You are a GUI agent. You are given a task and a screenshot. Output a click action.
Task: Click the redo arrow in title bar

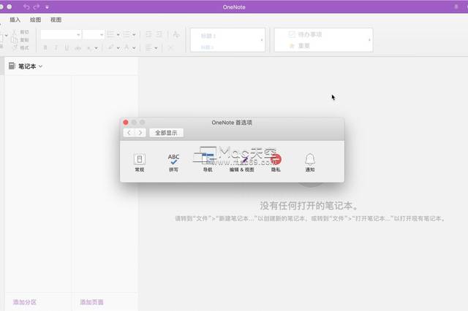coord(37,7)
